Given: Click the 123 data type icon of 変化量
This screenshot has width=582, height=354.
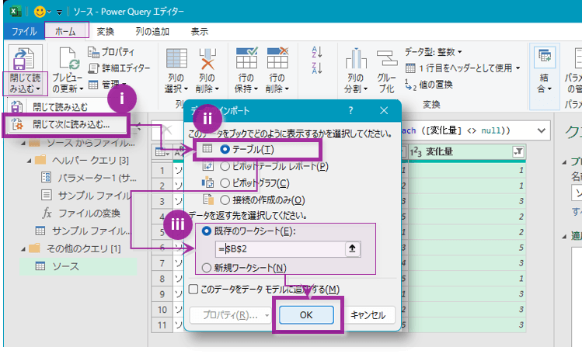Looking at the screenshot, I should 416,151.
